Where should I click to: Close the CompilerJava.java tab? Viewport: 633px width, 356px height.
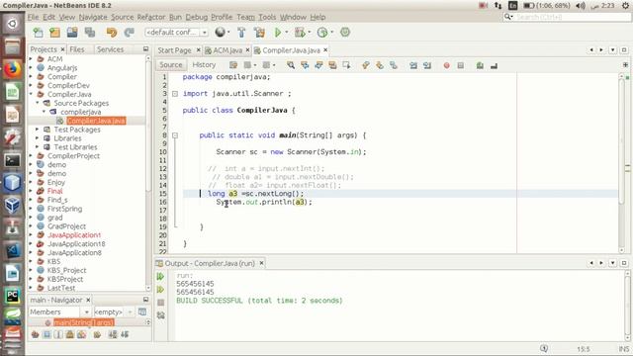[325, 50]
